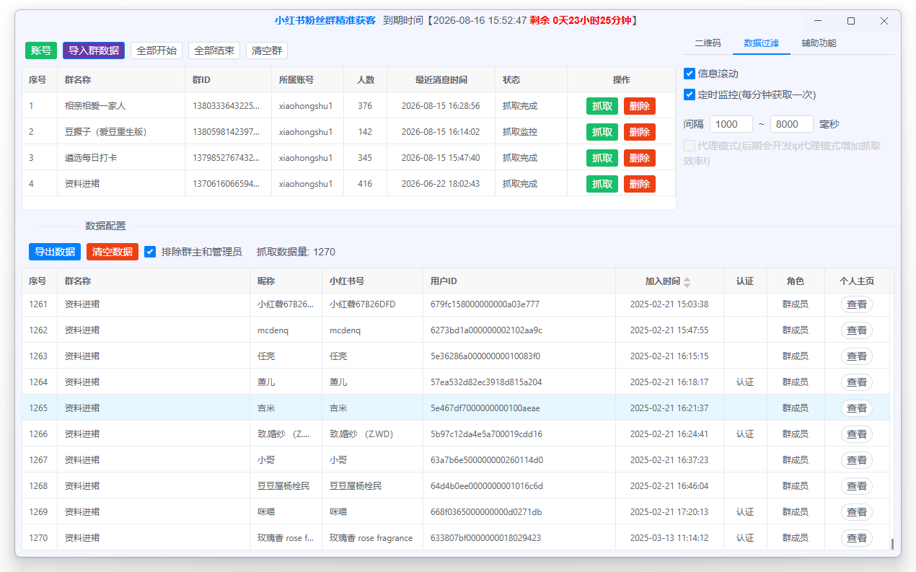The width and height of the screenshot is (916, 572).
Task: Click 删除 for 相亲相爱一家人 group
Action: (x=640, y=106)
